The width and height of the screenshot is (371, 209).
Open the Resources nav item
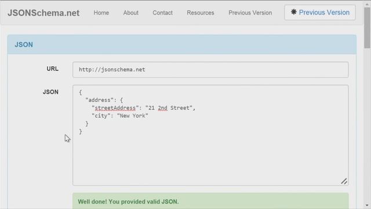coord(201,13)
